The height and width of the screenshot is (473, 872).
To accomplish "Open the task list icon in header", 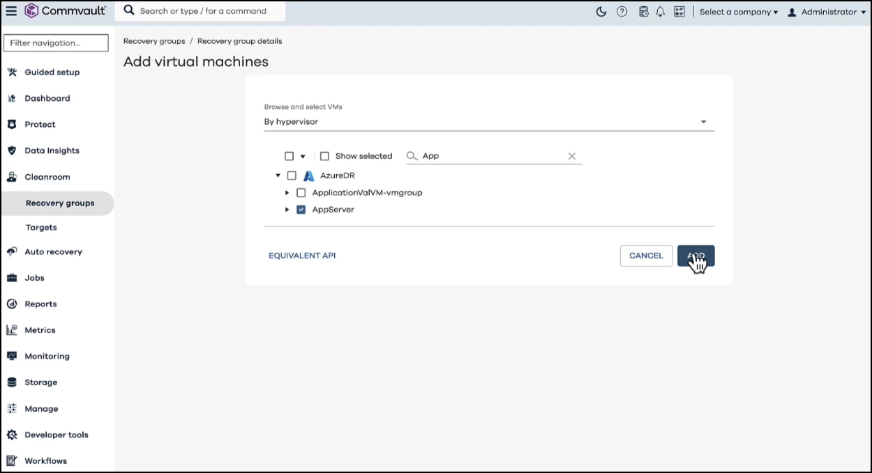I will (679, 12).
